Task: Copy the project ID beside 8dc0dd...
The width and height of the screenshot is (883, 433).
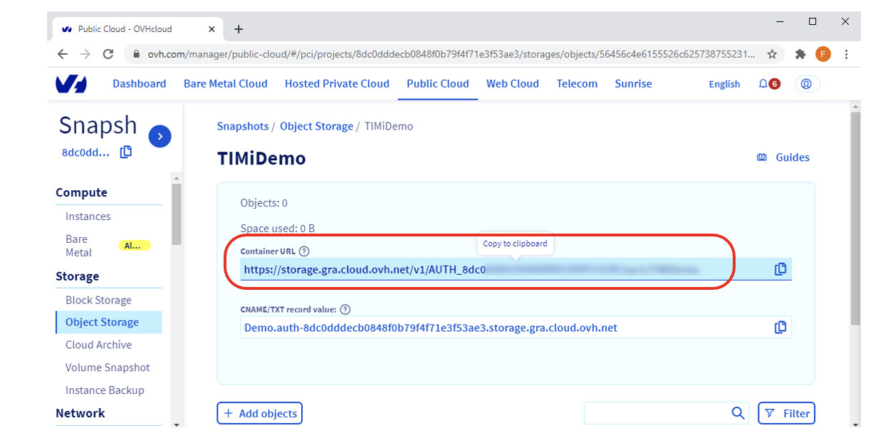Action: (x=126, y=152)
